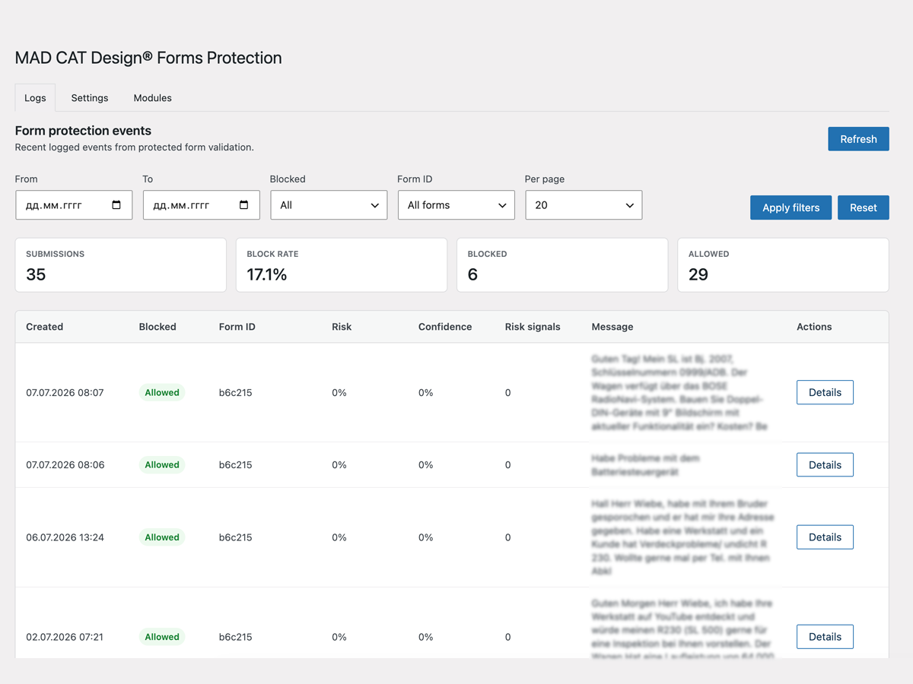This screenshot has width=913, height=684.
Task: Select the Allowed 29 stat card
Action: click(x=783, y=264)
